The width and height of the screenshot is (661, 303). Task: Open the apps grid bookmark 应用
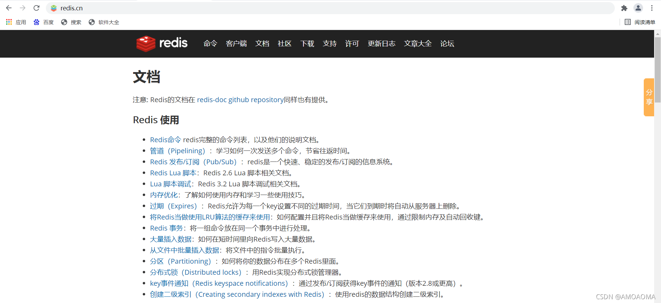tap(16, 22)
